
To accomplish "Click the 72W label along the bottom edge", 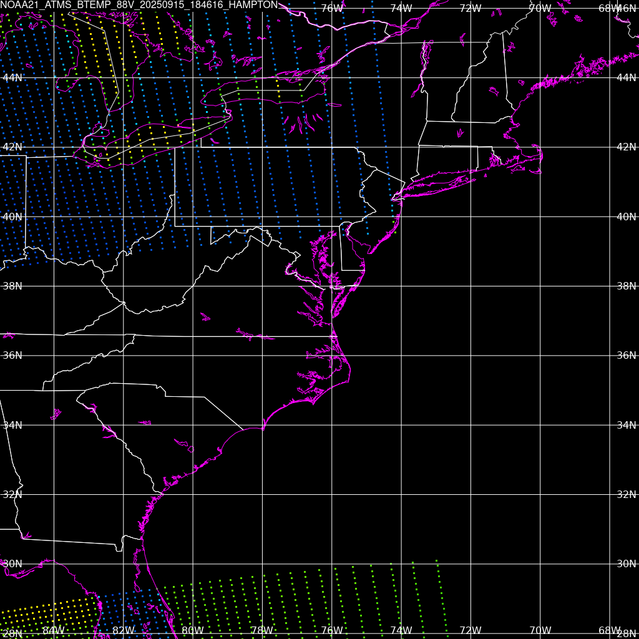I will [x=471, y=630].
